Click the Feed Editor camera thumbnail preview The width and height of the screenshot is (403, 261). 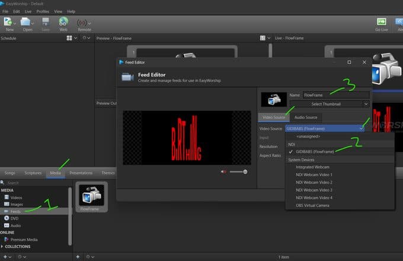[274, 100]
